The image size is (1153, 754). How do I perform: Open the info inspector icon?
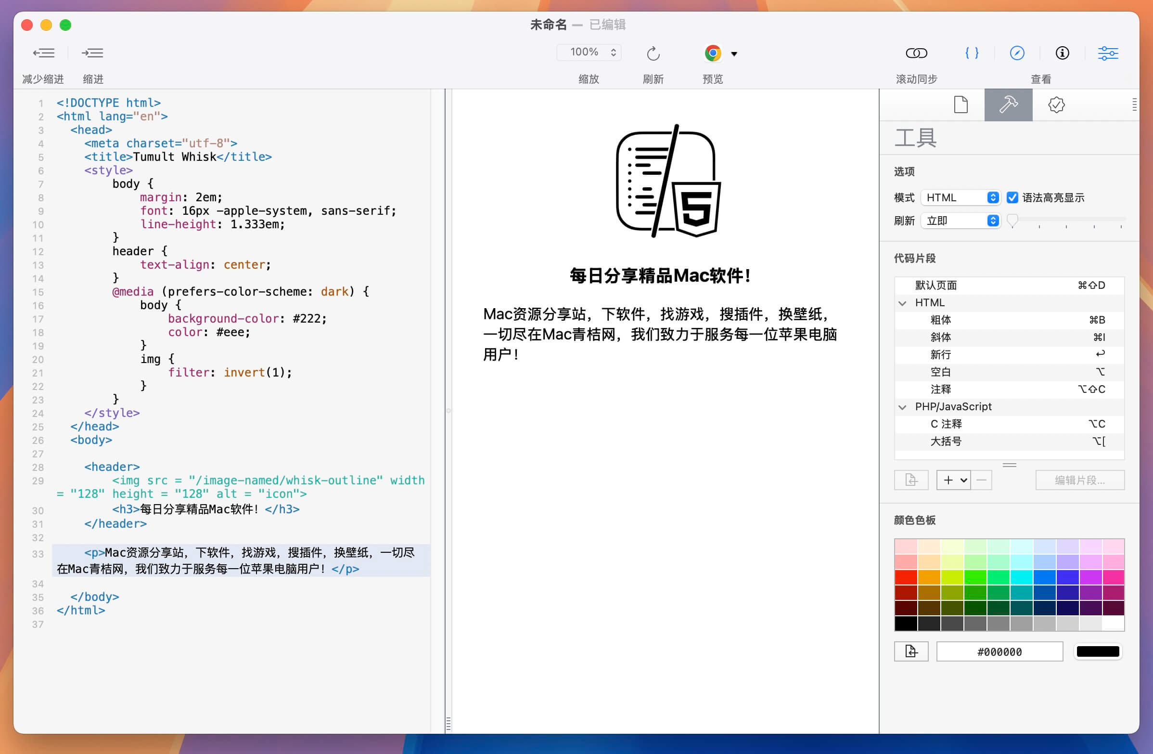click(x=1062, y=53)
